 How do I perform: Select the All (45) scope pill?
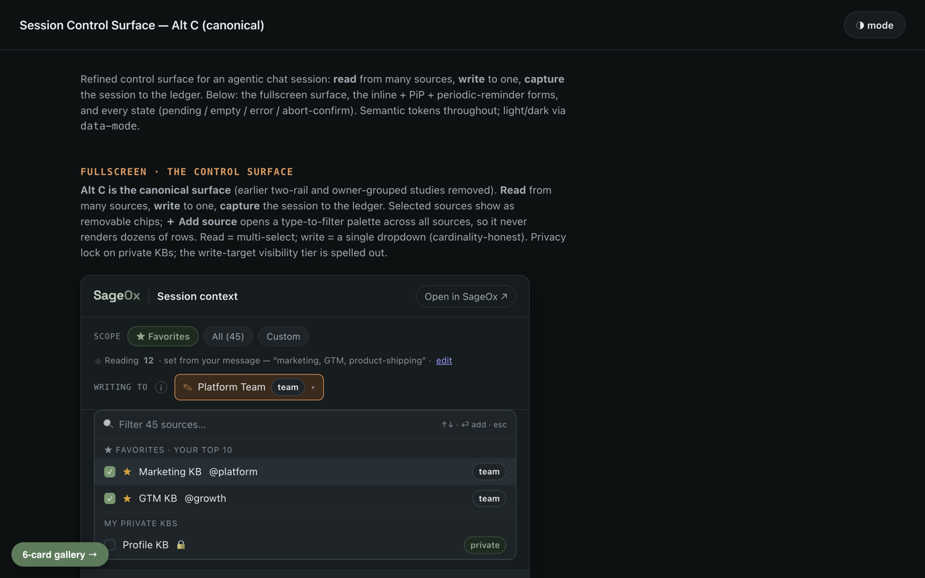(228, 337)
